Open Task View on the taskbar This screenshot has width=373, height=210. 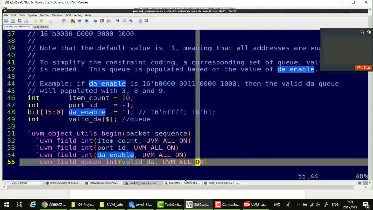pos(20,204)
